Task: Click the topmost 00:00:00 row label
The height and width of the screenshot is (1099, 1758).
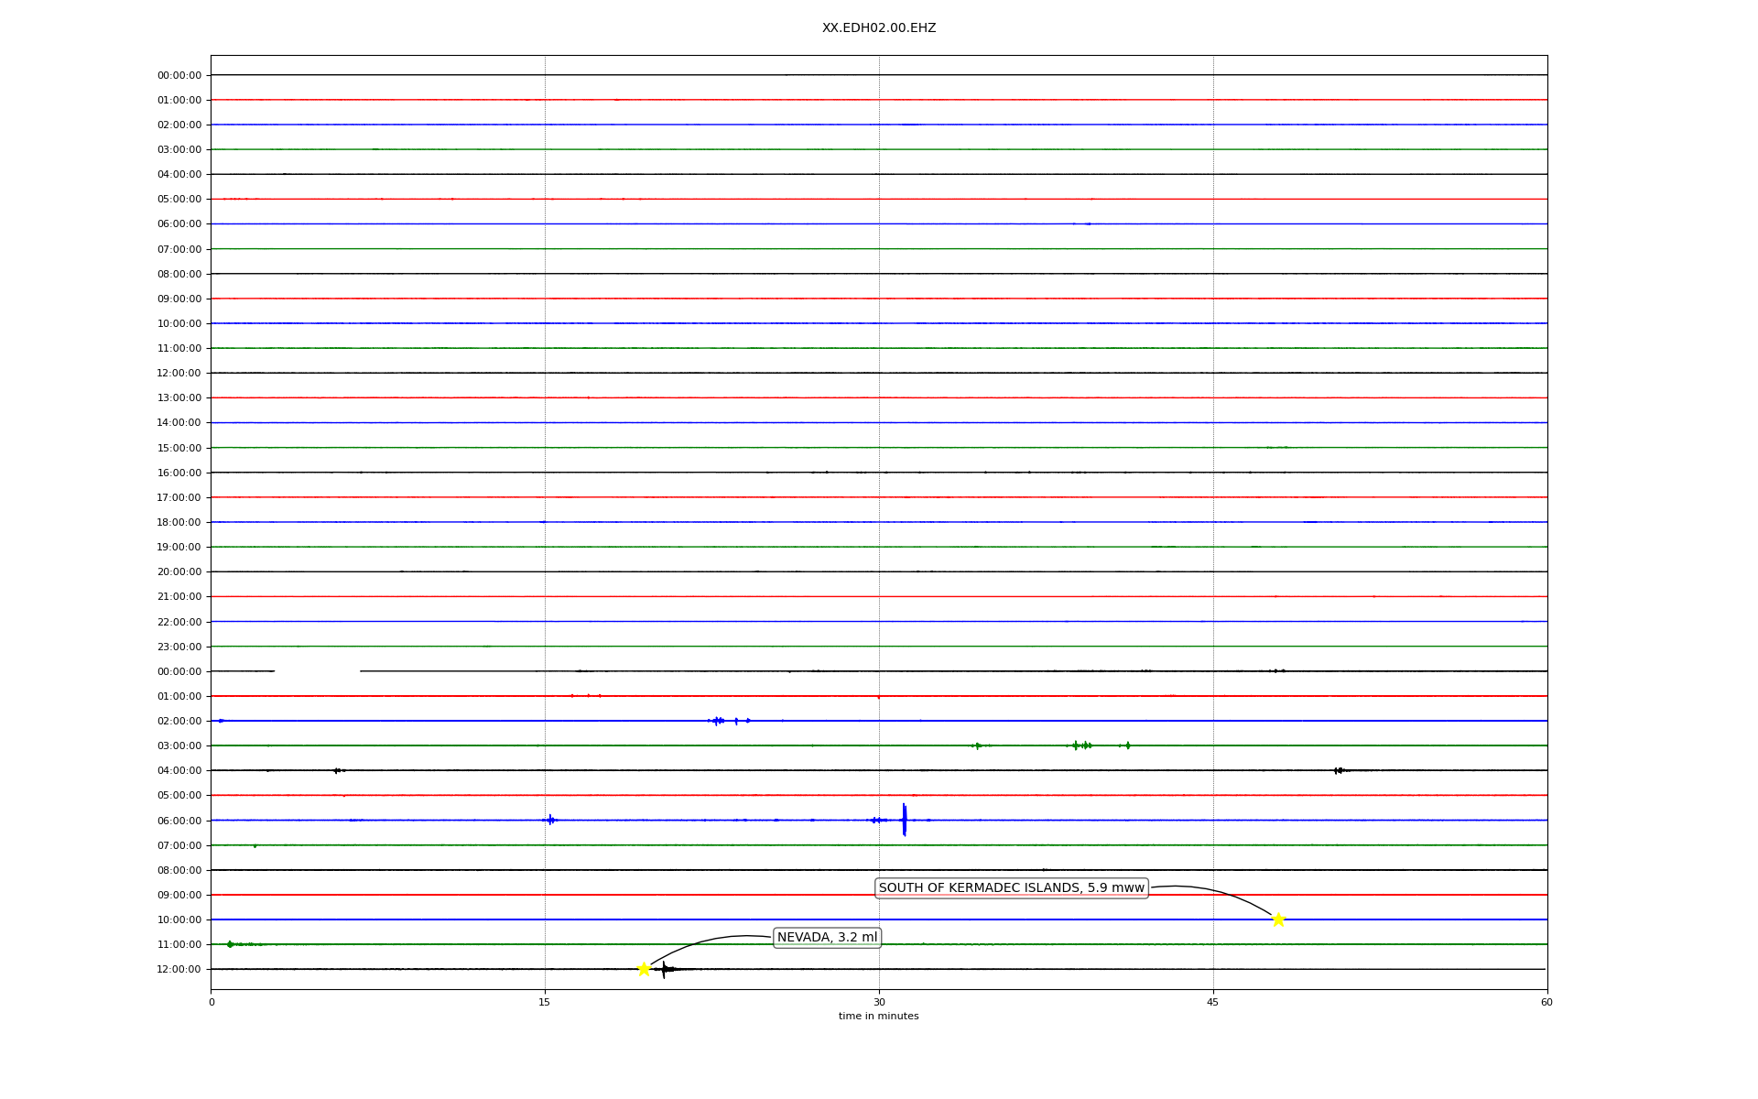Action: [x=179, y=75]
